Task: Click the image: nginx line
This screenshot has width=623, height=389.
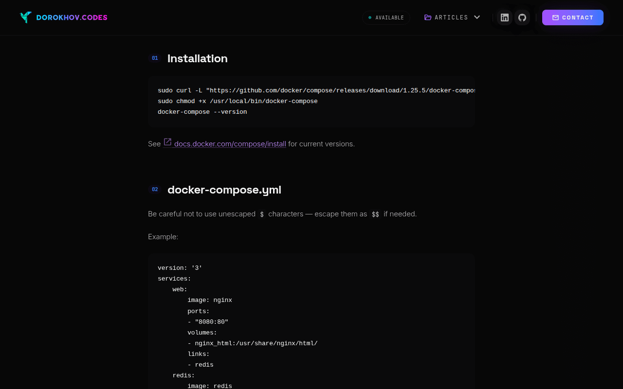Action: [210, 300]
